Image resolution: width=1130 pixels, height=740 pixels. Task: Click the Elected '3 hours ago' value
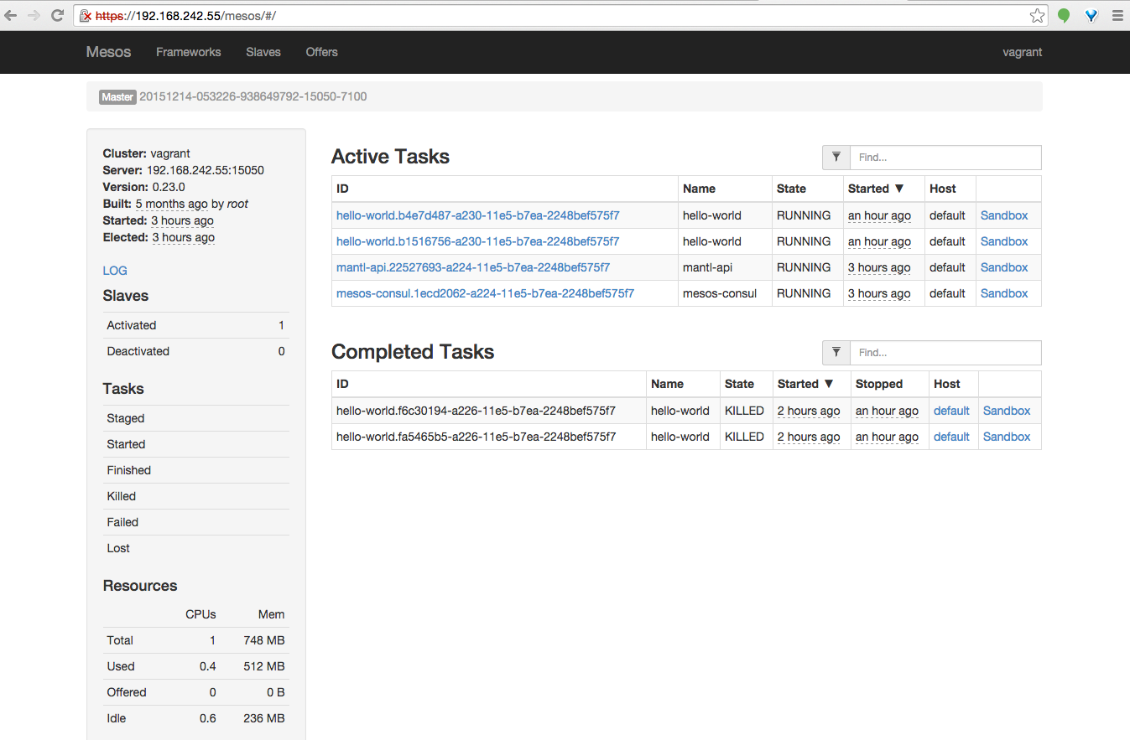pyautogui.click(x=183, y=237)
